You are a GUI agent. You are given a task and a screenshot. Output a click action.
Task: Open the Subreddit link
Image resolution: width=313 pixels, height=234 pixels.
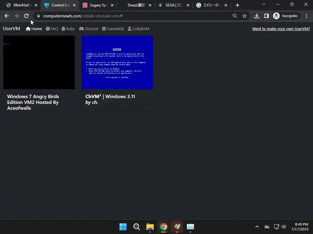pyautogui.click(x=113, y=29)
